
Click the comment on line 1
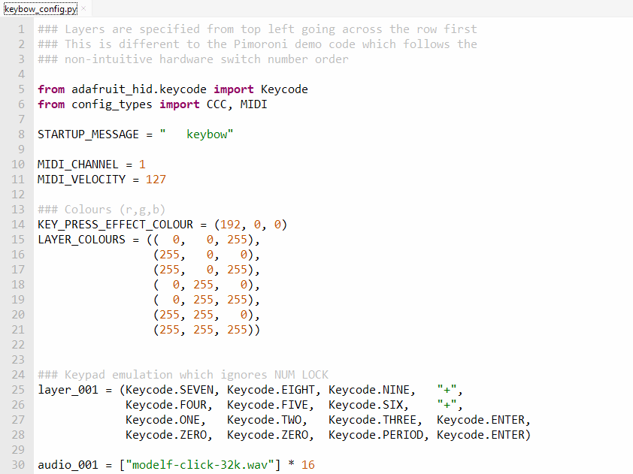tap(258, 29)
